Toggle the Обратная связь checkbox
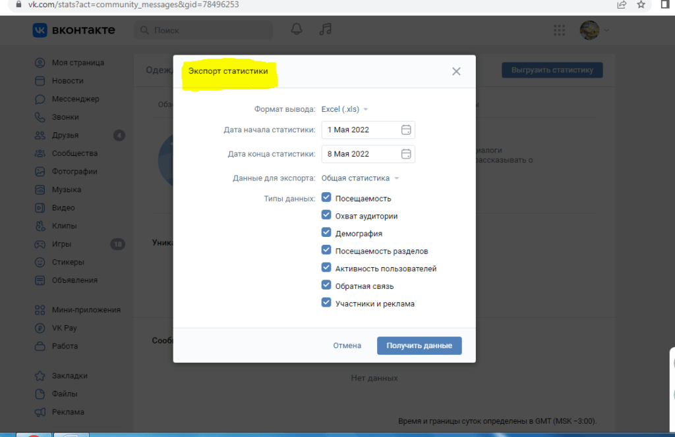675x437 pixels. 326,286
